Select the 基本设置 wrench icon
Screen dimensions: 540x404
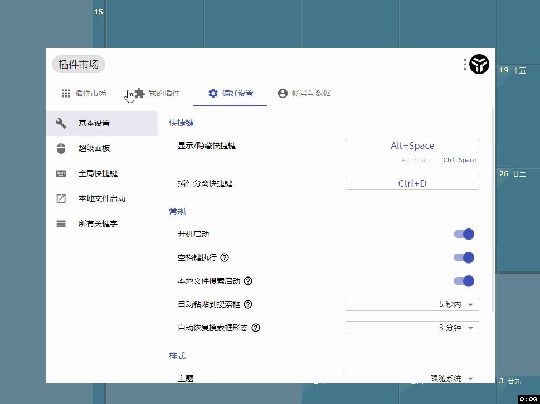coord(61,123)
